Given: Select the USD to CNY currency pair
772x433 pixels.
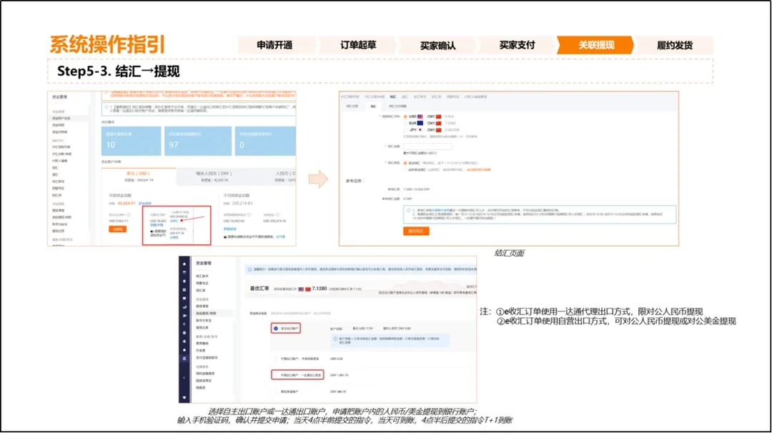Looking at the screenshot, I should [x=405, y=116].
